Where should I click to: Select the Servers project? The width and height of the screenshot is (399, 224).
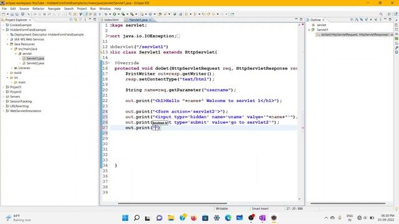[x=15, y=96]
